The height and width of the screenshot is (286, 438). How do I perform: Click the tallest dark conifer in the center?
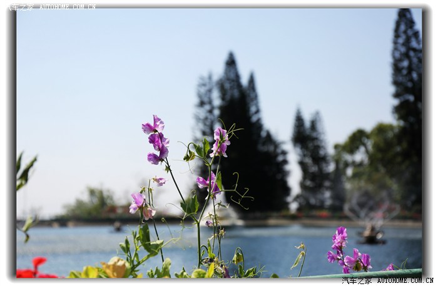coord(233,125)
